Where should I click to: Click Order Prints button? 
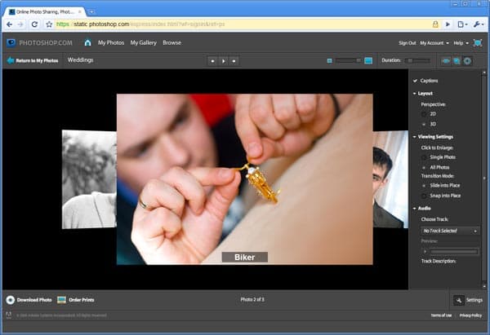[82, 300]
